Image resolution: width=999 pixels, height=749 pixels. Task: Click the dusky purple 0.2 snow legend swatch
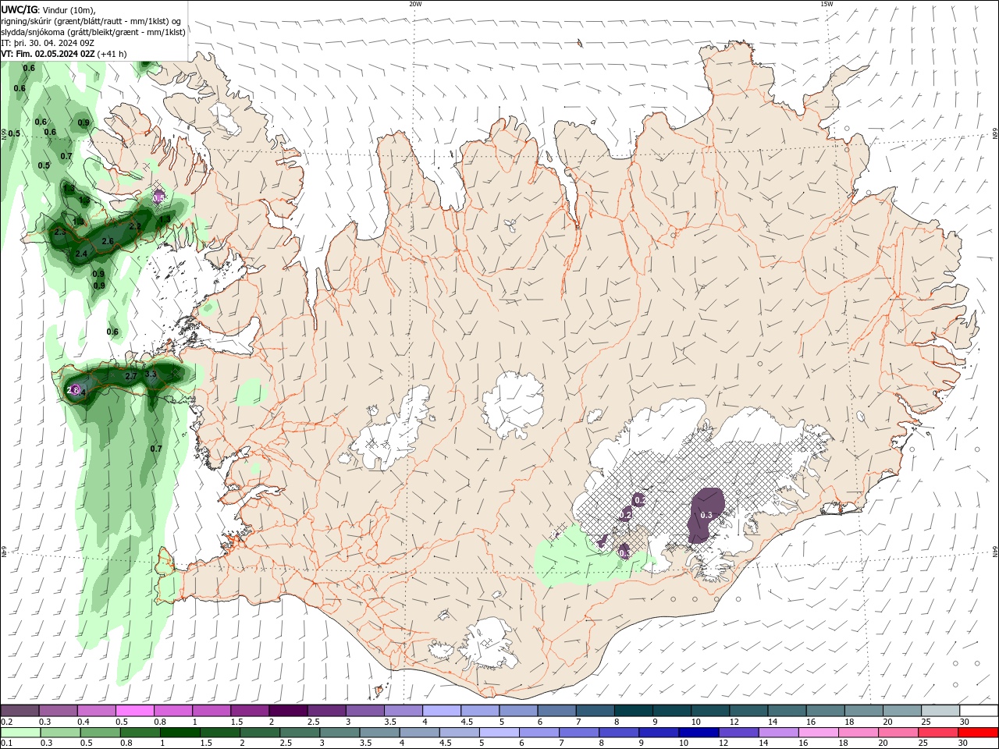[x=20, y=711]
